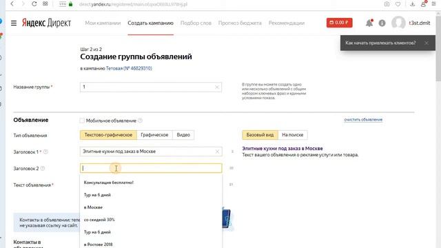This screenshot has width=441, height=248.
Task: Open help hint next to Заголовок 1
Action: tap(45, 152)
